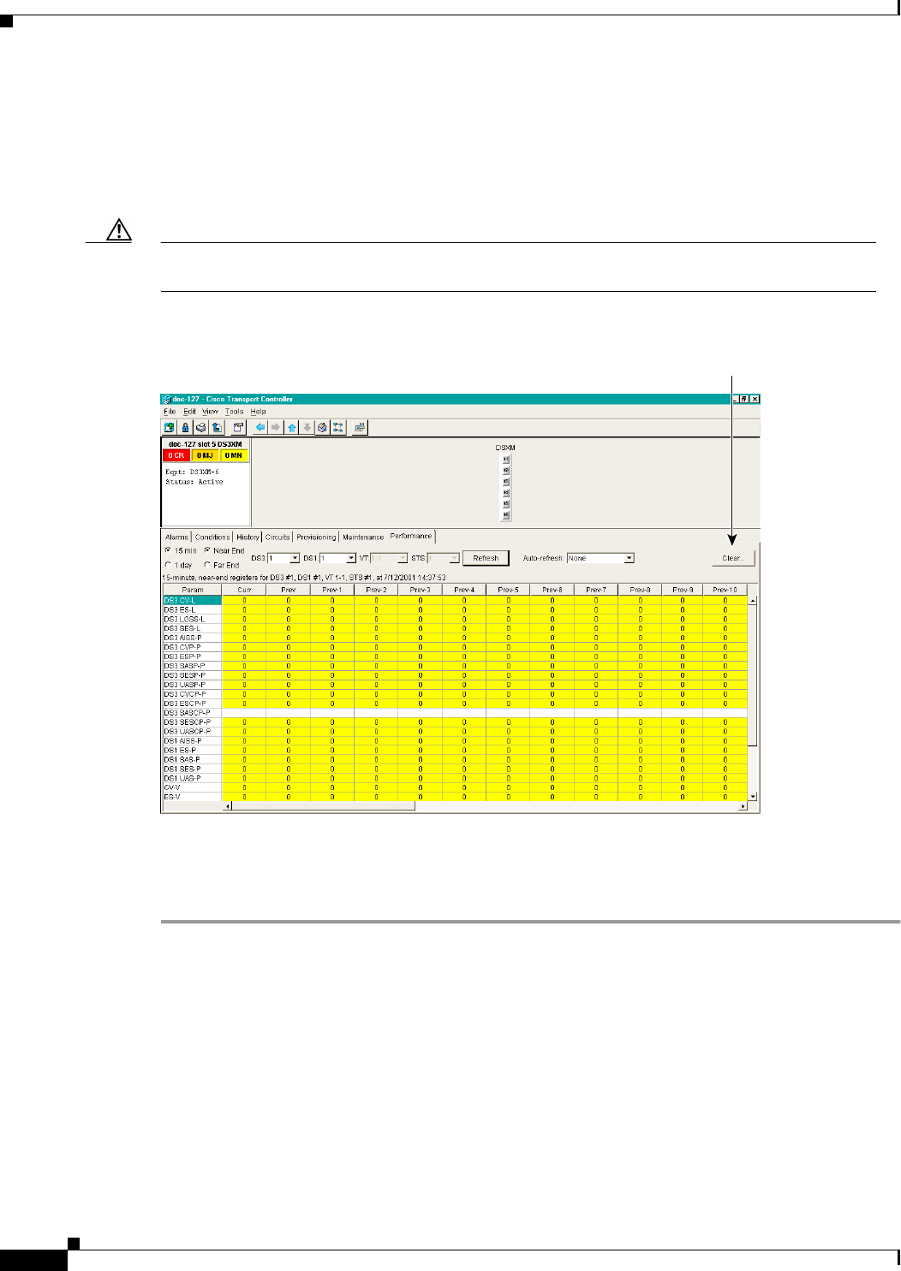The image size is (901, 1271).
Task: Click the lock node toolbar icon
Action: 185,427
